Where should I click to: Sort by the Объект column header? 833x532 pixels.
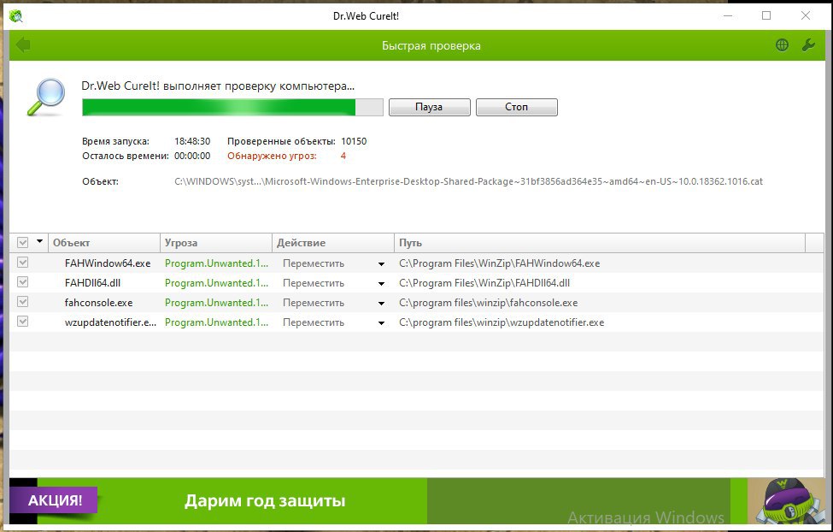[x=104, y=243]
